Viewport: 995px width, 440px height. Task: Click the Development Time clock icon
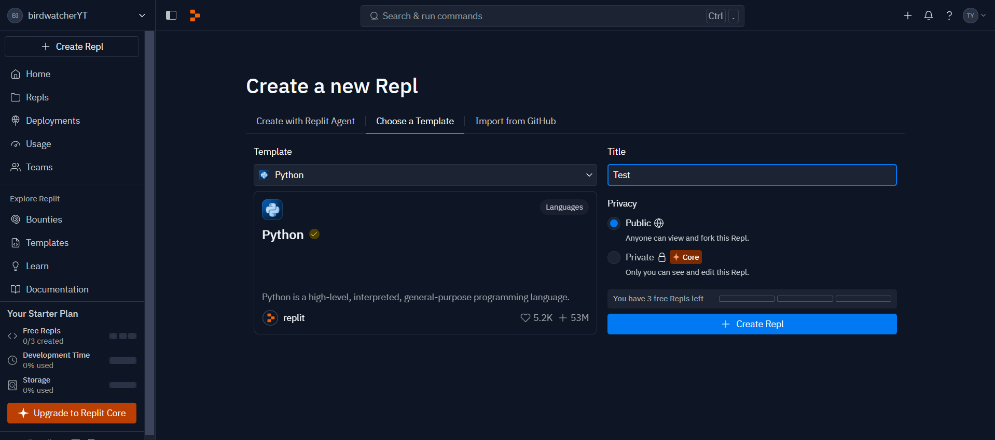point(12,360)
